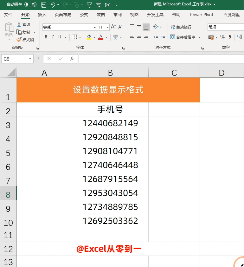The image size is (244, 267).
Task: Open the font name dropdown (等线)
Action: pyautogui.click(x=95, y=27)
